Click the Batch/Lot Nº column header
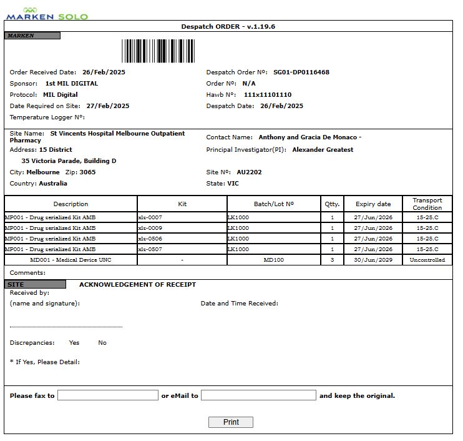 [274, 204]
